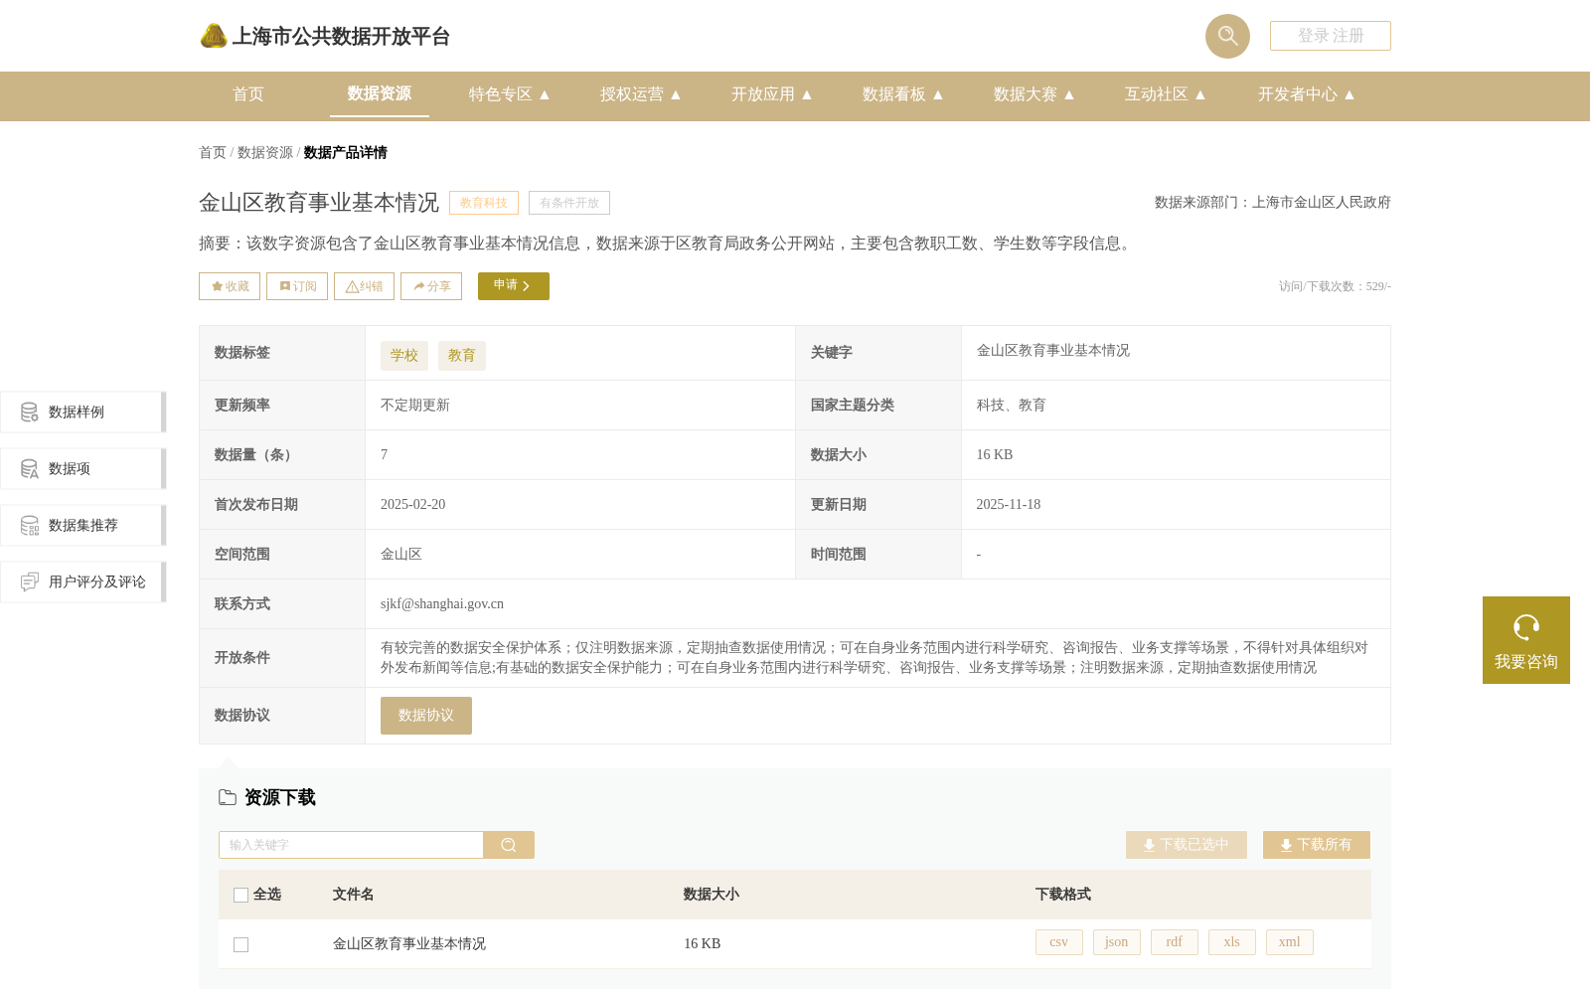The image size is (1590, 994).
Task: Click 科技、教育 theme classification value
Action: click(x=1012, y=406)
